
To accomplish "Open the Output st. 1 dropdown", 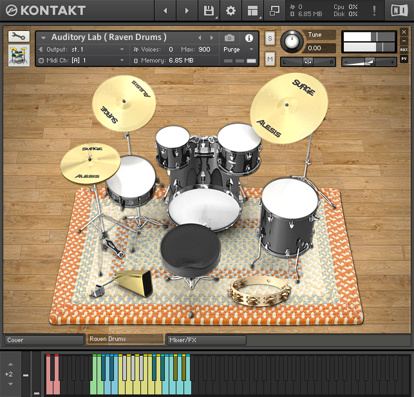I will coord(82,50).
